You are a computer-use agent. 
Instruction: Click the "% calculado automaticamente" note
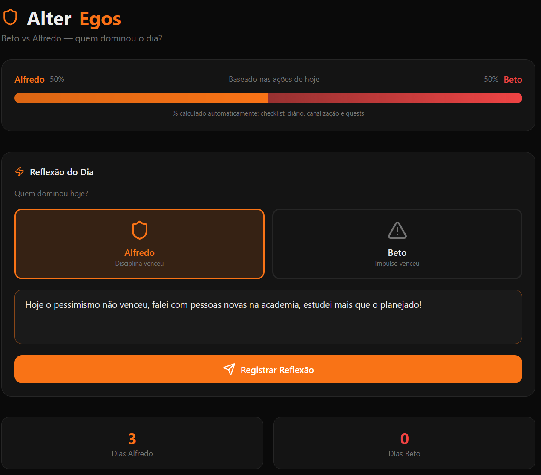click(x=268, y=113)
